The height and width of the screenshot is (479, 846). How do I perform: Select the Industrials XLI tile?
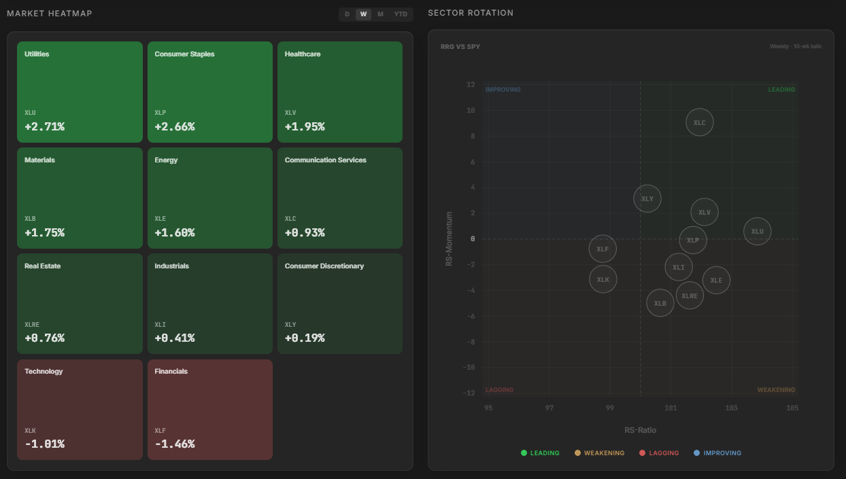210,304
